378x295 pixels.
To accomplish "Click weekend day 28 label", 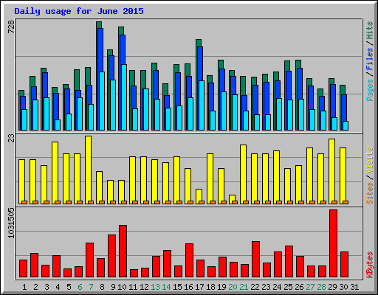I will click(321, 287).
